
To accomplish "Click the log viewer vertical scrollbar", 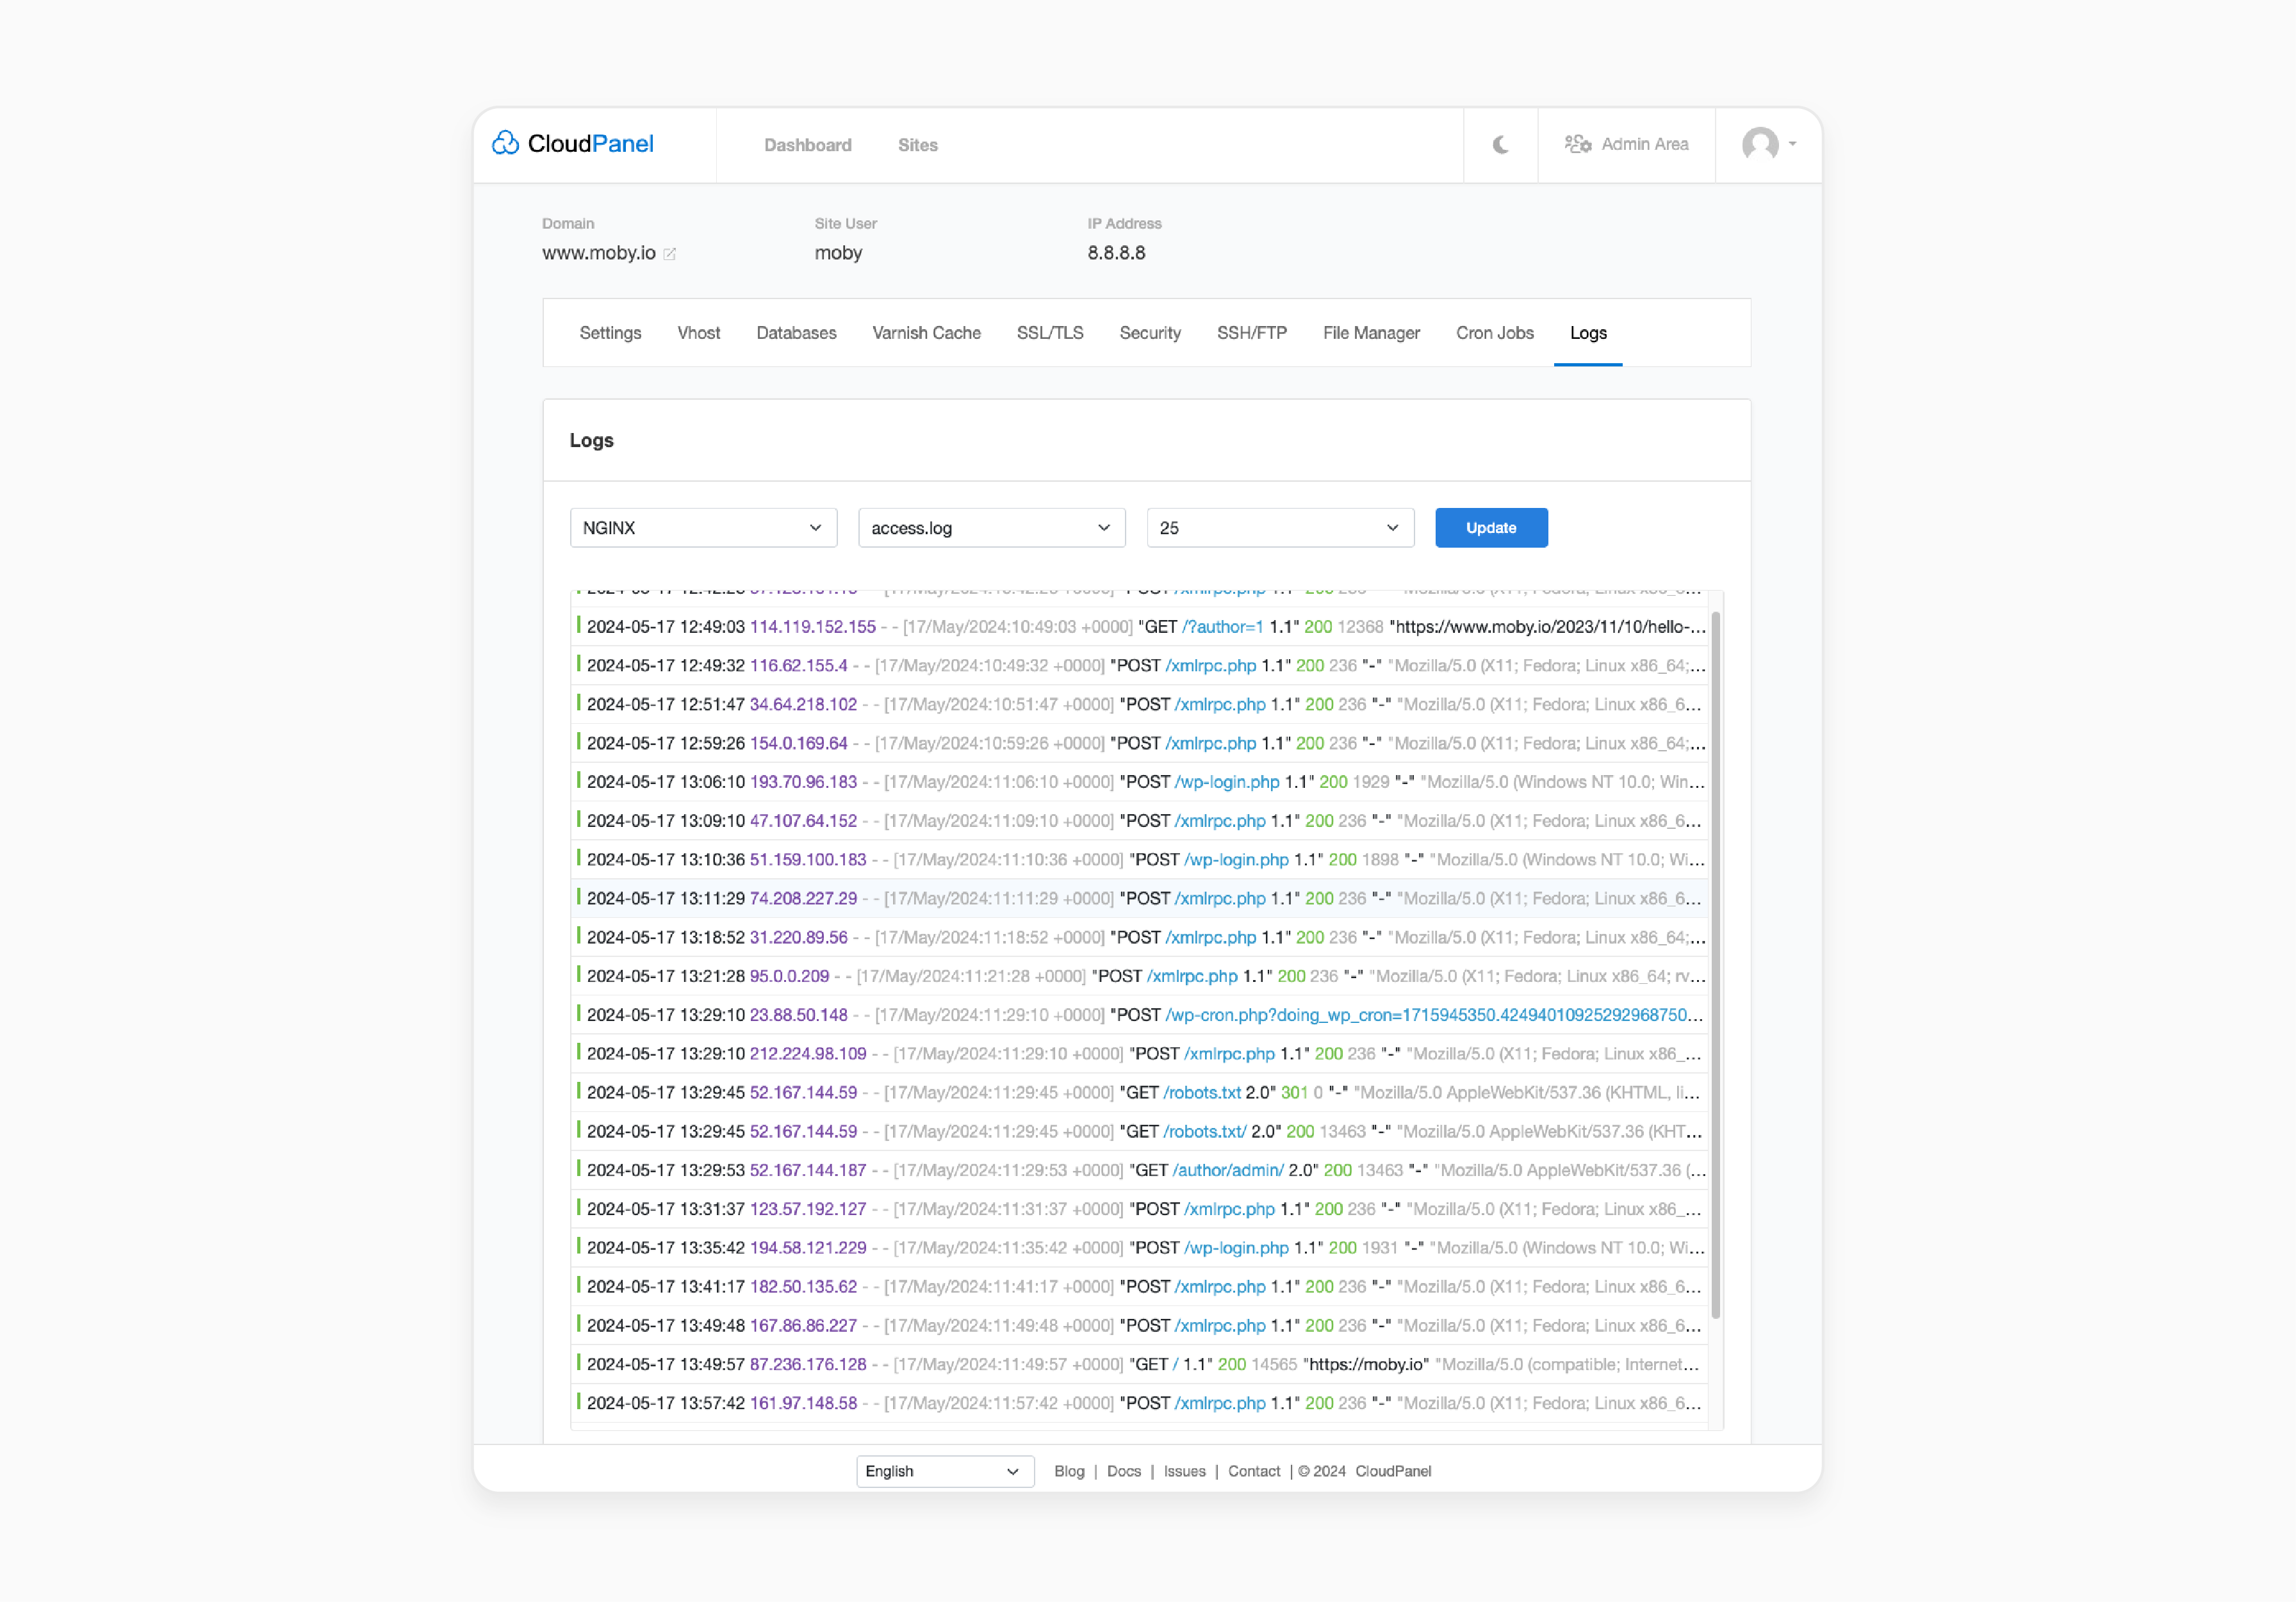I will coord(1716,965).
